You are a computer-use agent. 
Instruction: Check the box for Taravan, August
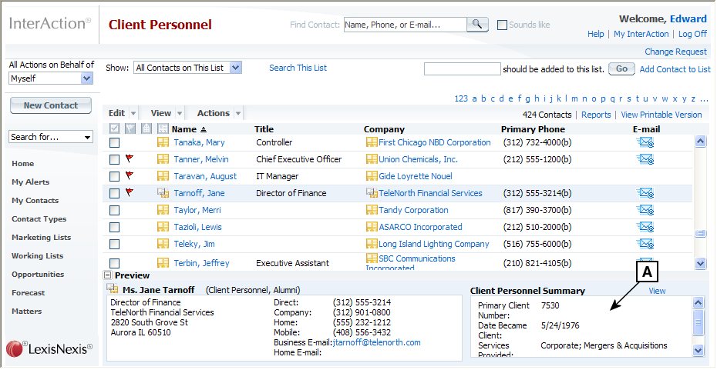point(114,177)
